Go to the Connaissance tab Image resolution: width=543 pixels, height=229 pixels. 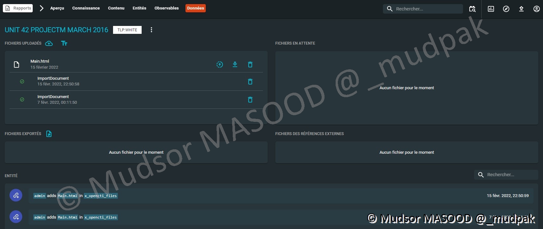86,8
